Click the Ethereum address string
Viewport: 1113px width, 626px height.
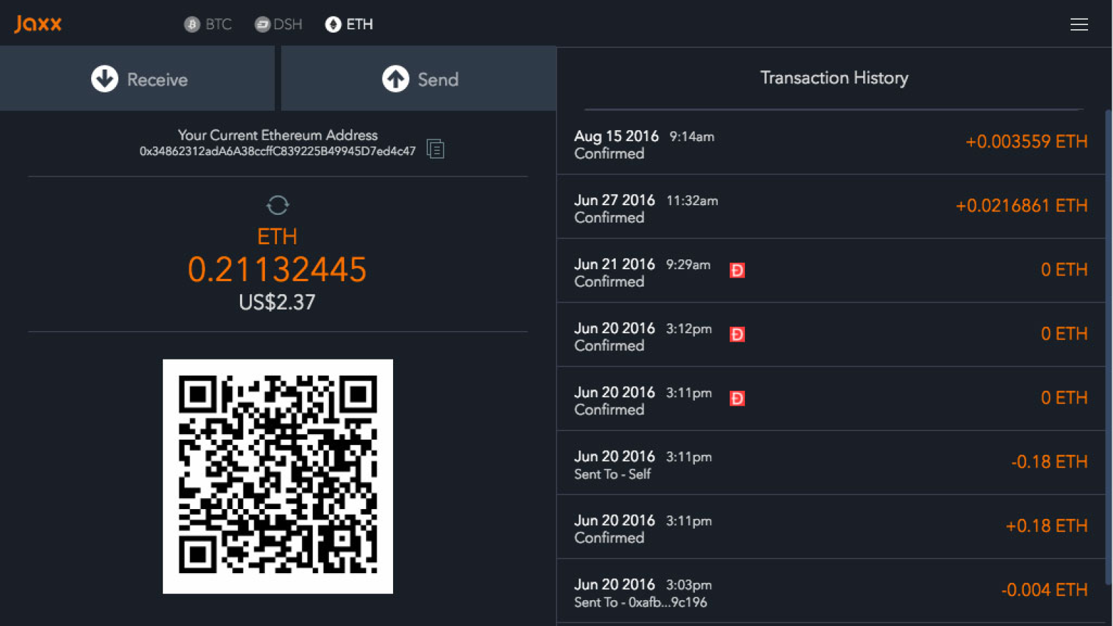278,151
